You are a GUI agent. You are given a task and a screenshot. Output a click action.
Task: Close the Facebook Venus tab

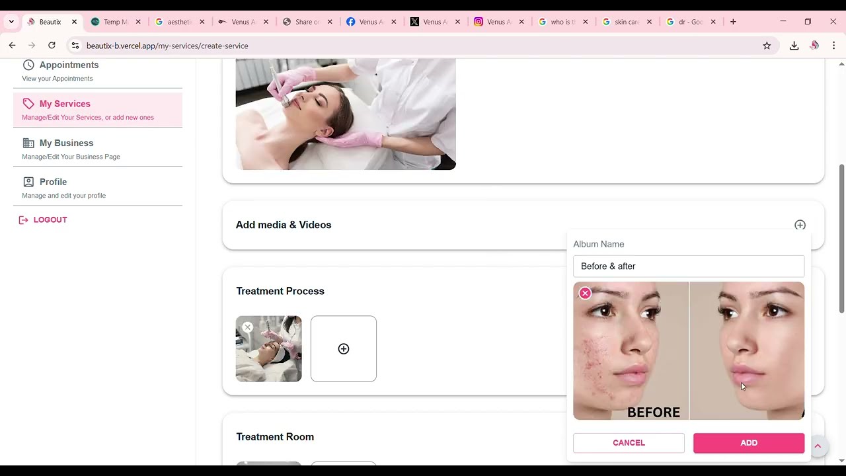tap(394, 22)
